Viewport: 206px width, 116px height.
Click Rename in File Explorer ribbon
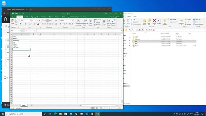[159, 22]
